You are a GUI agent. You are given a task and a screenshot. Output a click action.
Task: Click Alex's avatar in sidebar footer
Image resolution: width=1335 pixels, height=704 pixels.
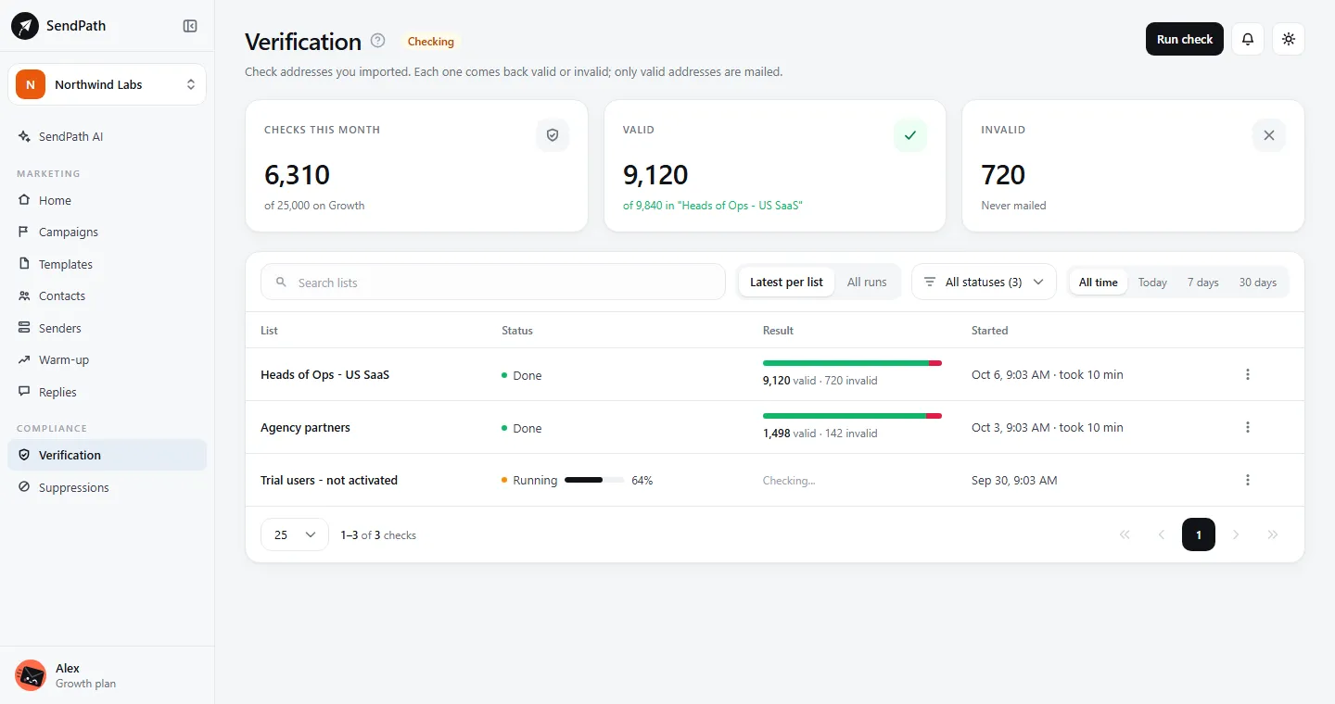pos(31,675)
